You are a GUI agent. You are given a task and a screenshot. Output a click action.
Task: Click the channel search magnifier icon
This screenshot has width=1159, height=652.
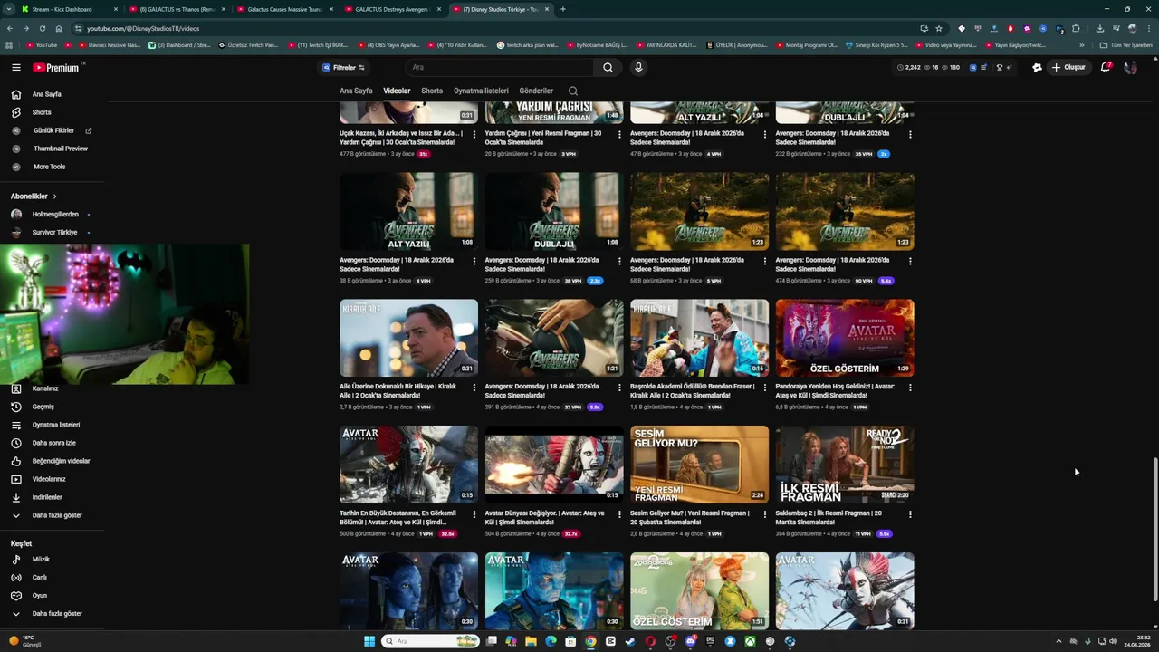point(573,91)
